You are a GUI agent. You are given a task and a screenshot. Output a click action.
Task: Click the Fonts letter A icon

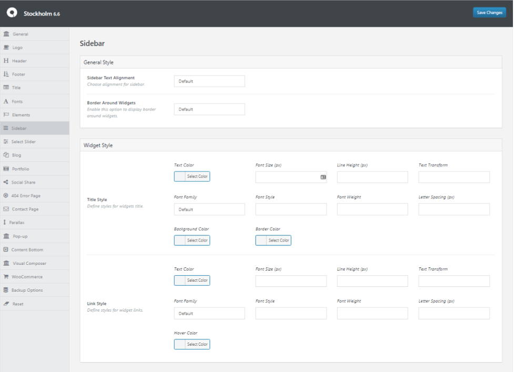click(6, 101)
